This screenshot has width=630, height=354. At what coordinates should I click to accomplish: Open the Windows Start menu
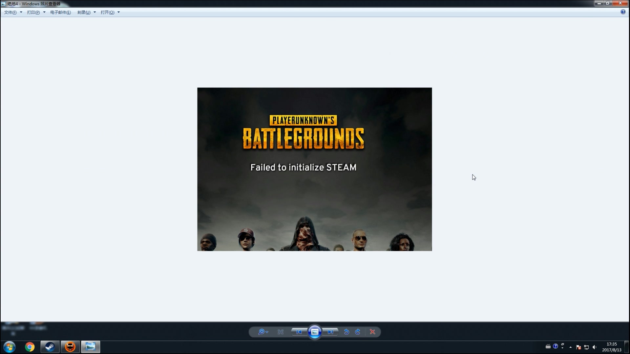pos(9,347)
